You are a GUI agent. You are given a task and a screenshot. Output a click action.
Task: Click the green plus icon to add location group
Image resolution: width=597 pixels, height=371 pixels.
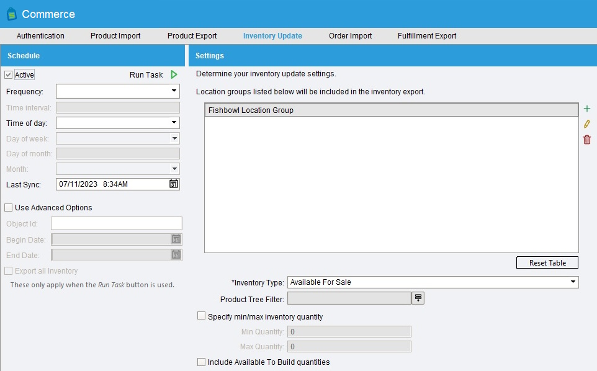tap(587, 109)
